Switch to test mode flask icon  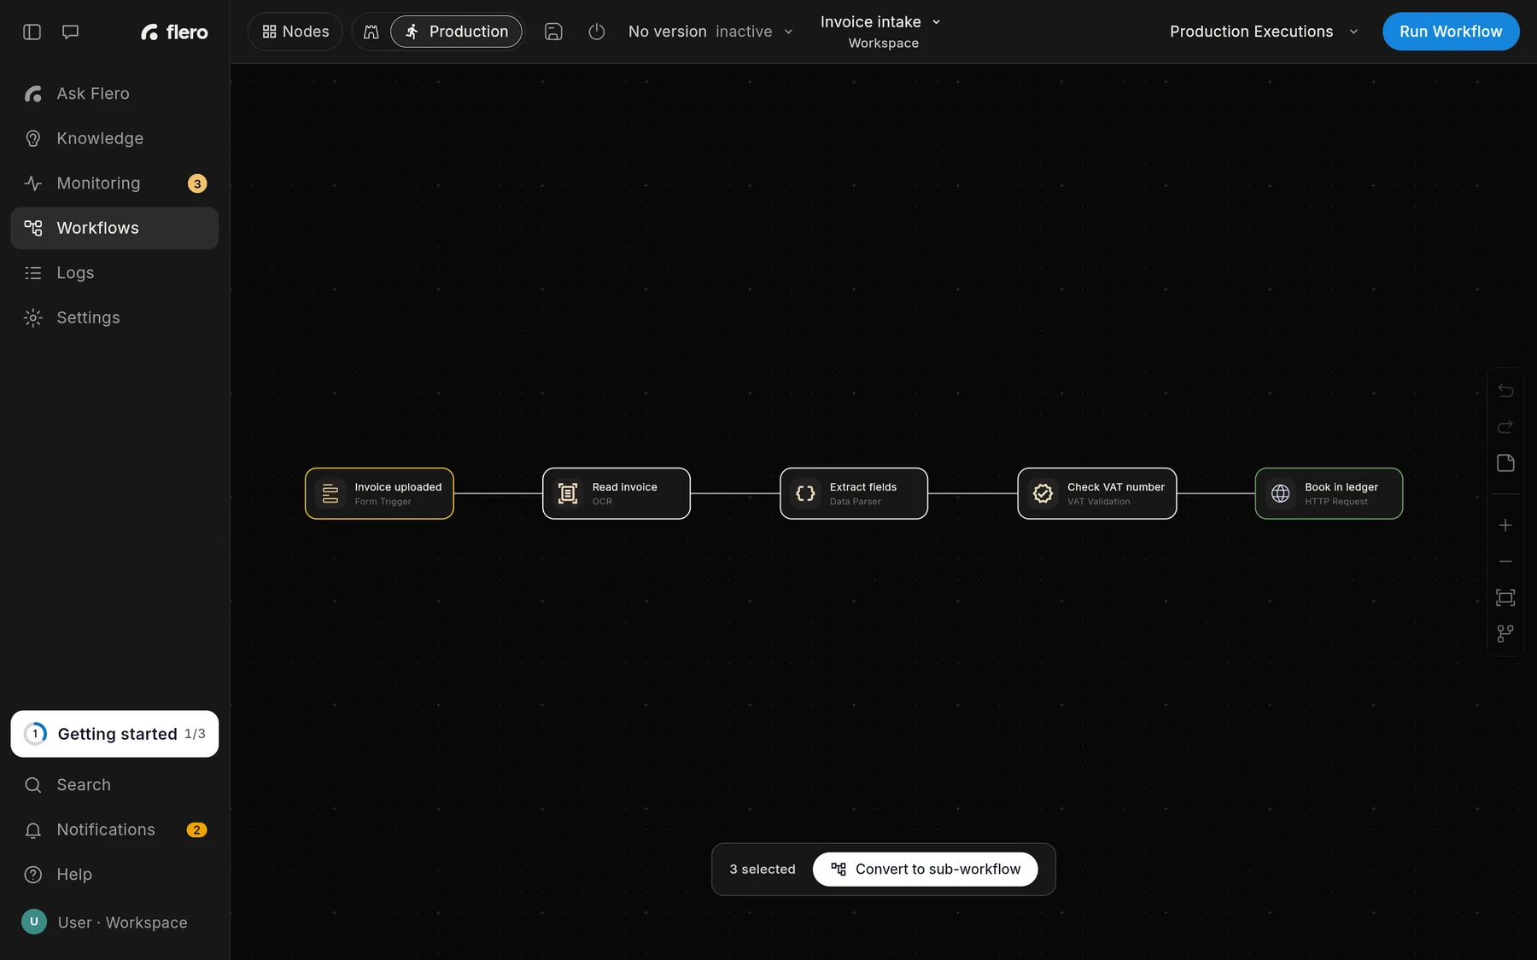[x=371, y=32]
